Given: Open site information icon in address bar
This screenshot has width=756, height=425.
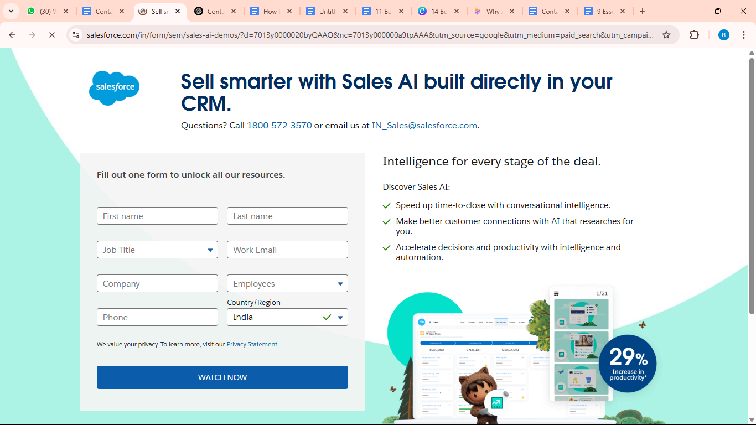Looking at the screenshot, I should [x=75, y=34].
